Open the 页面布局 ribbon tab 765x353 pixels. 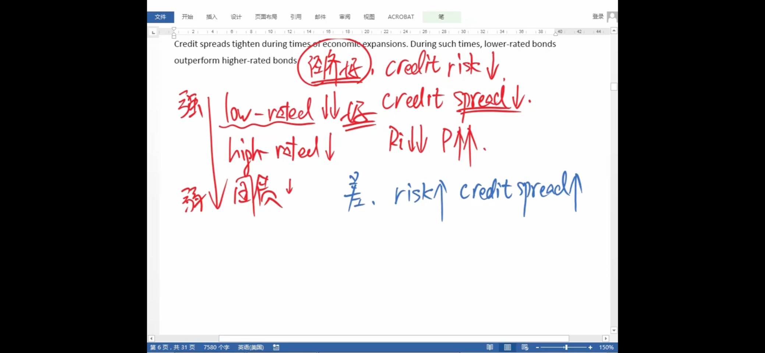coord(266,17)
